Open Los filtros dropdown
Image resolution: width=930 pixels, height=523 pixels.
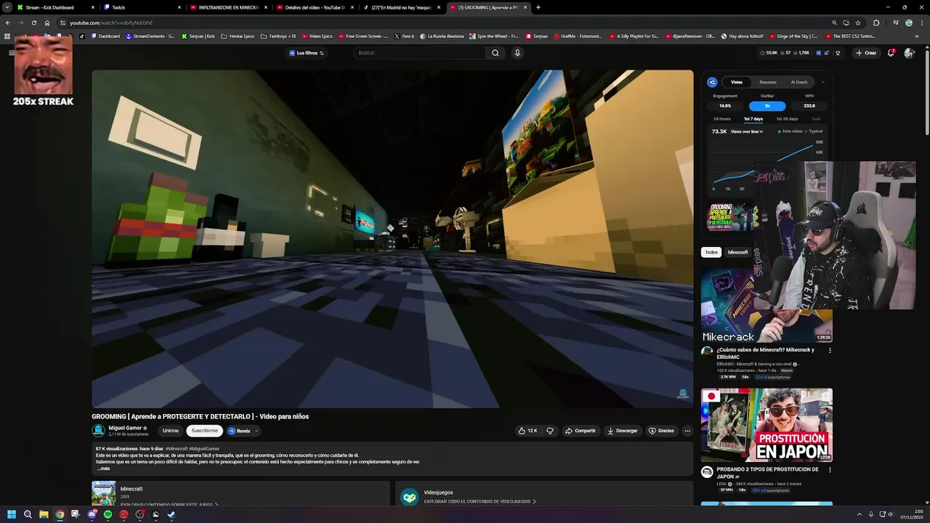click(x=307, y=53)
